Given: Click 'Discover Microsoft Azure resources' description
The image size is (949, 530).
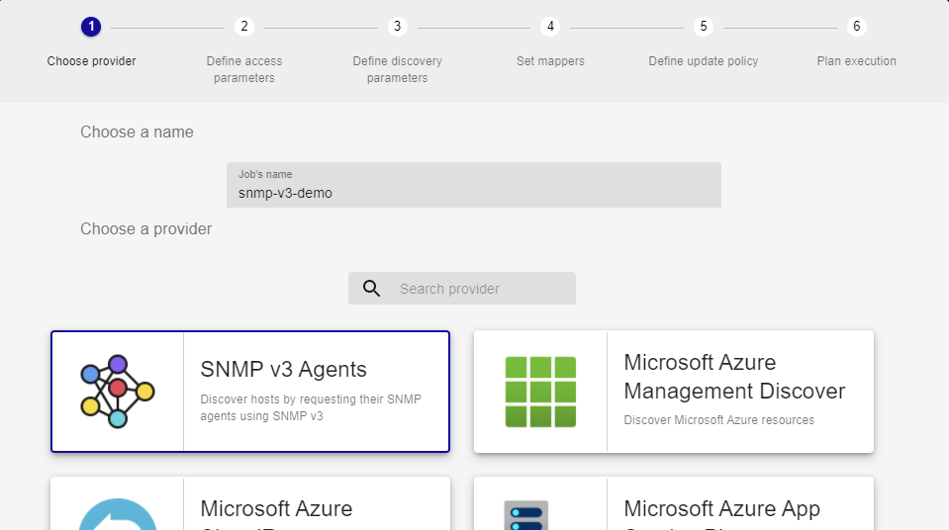Looking at the screenshot, I should point(719,420).
